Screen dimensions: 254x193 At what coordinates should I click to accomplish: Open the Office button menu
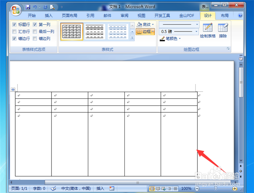pyautogui.click(x=16, y=10)
